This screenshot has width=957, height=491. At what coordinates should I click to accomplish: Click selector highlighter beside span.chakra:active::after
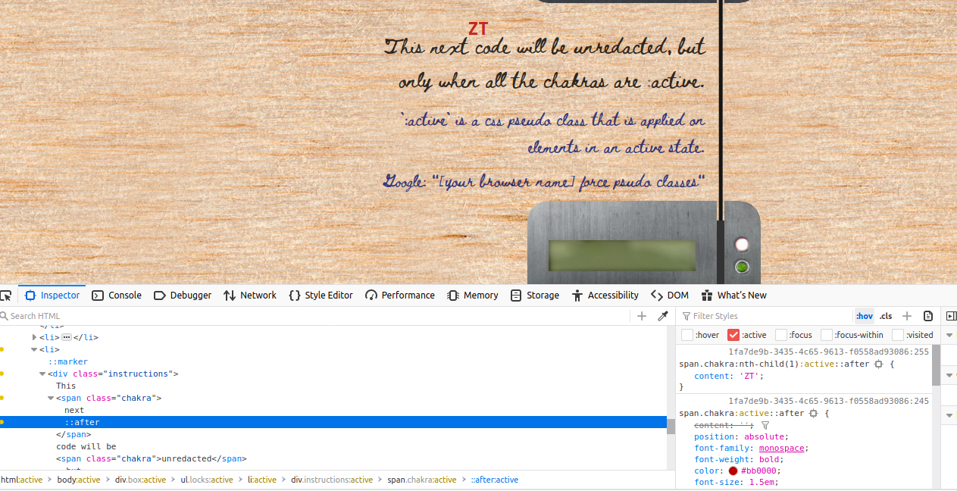tap(813, 414)
